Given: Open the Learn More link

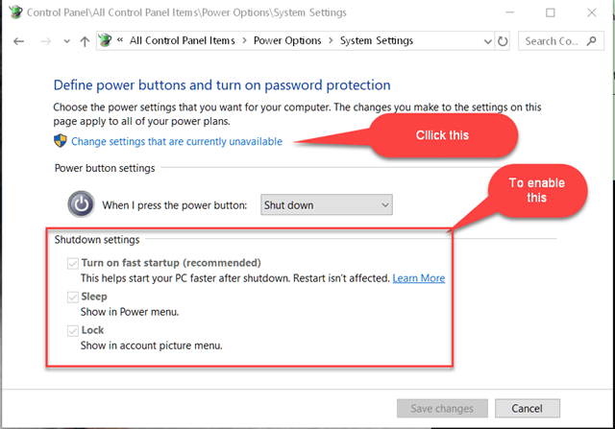Looking at the screenshot, I should click(x=419, y=278).
